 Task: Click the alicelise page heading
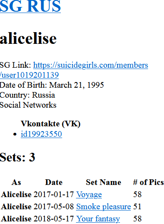pyautogui.click(x=28, y=39)
